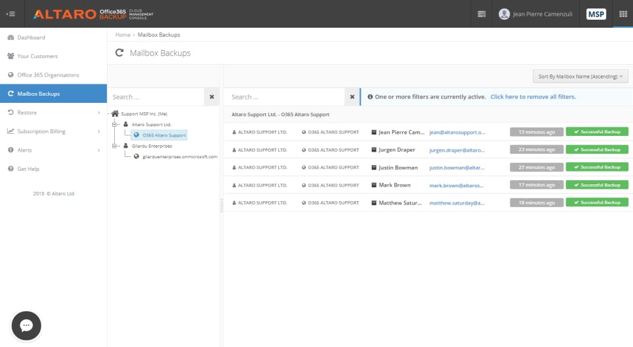Click jurgen.draper@altaro email link

point(456,150)
